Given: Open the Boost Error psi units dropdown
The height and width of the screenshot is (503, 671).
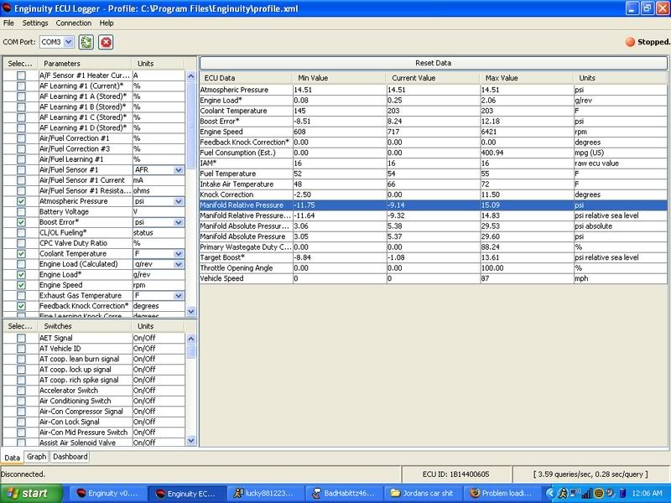Looking at the screenshot, I should click(179, 222).
